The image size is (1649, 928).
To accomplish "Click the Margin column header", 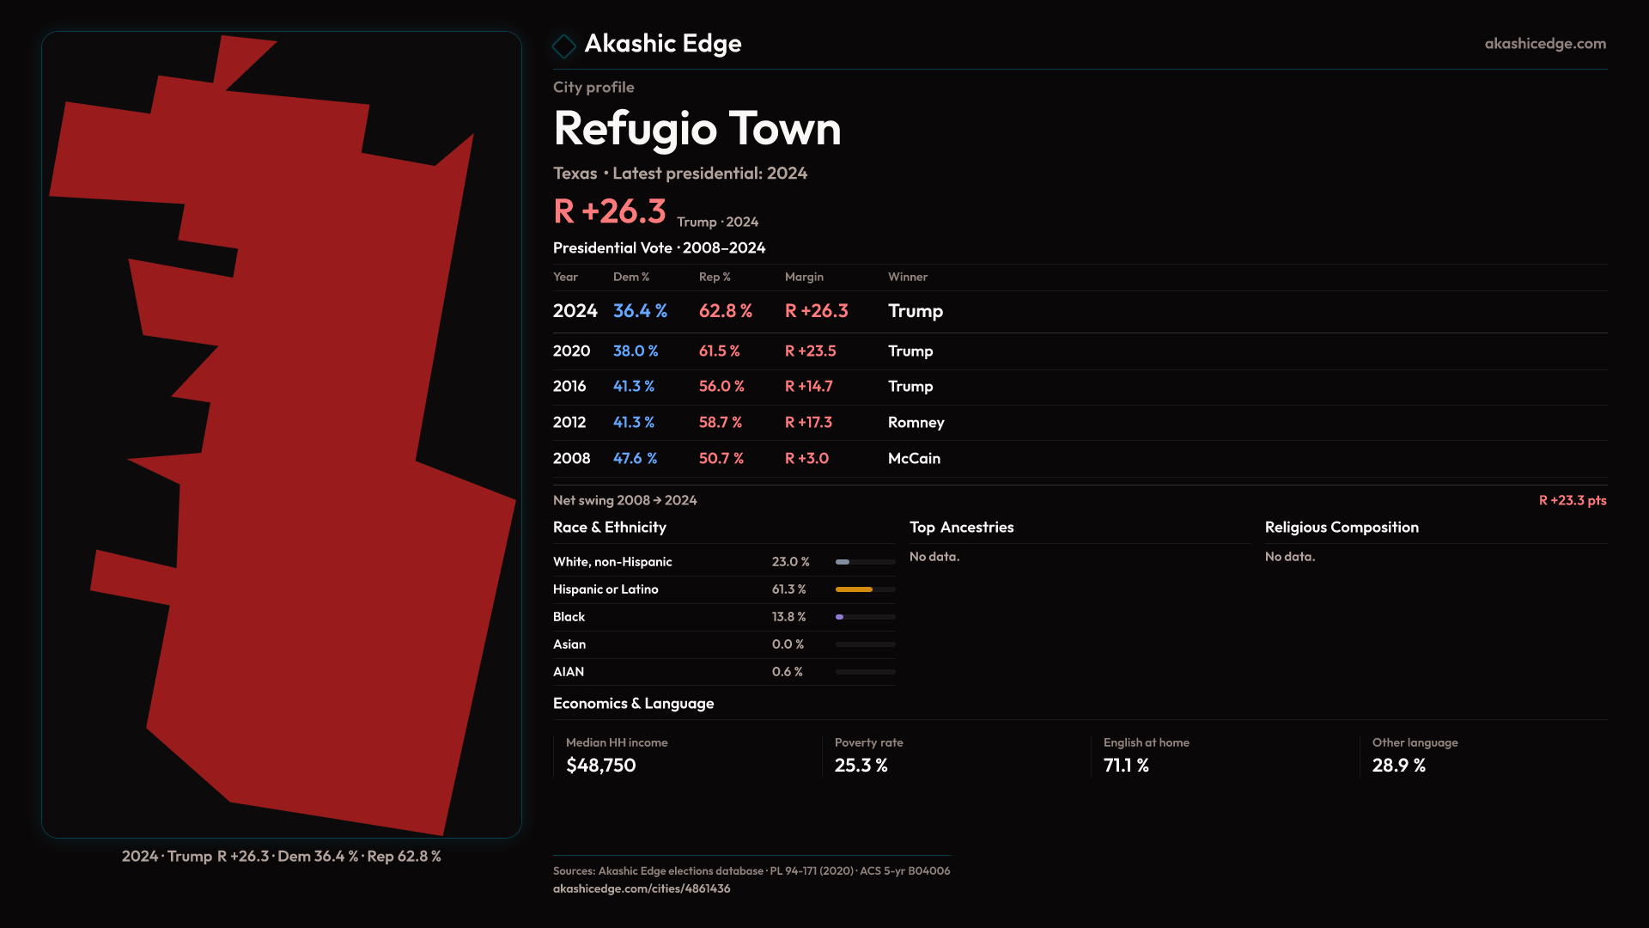I will pos(803,277).
